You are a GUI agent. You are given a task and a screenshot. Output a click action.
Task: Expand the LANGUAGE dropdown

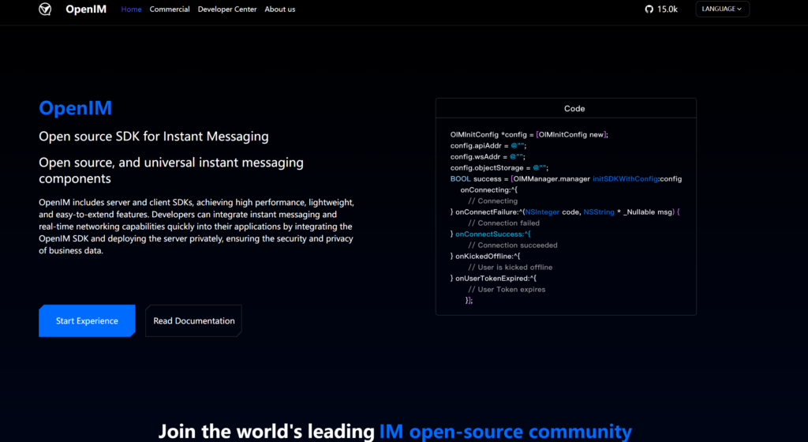coord(722,9)
